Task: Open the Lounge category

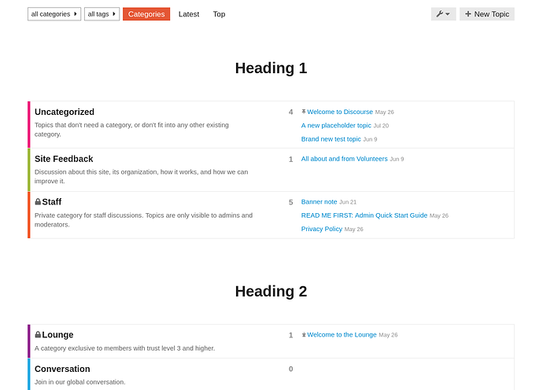Action: pos(57,335)
